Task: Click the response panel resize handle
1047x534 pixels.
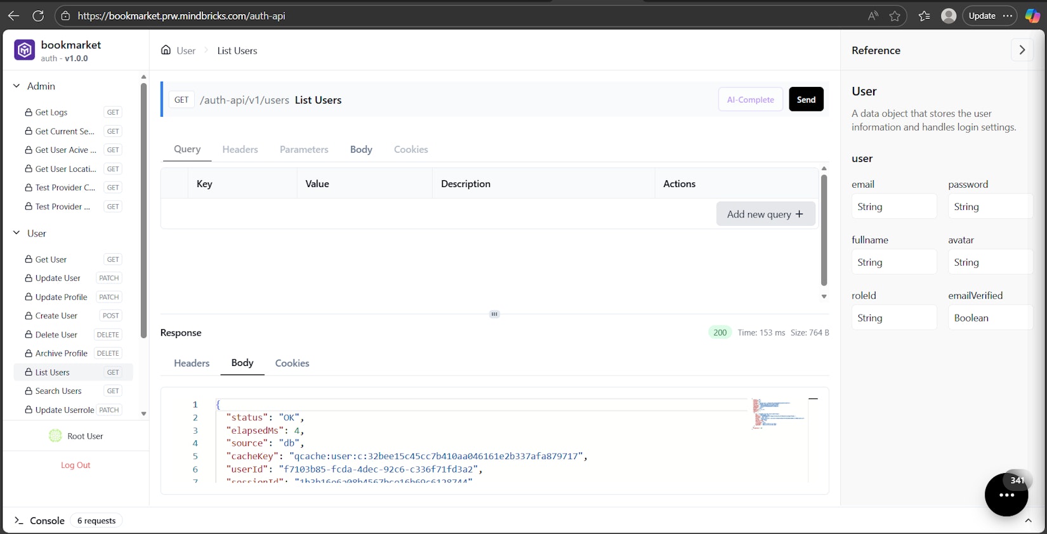Action: point(494,314)
